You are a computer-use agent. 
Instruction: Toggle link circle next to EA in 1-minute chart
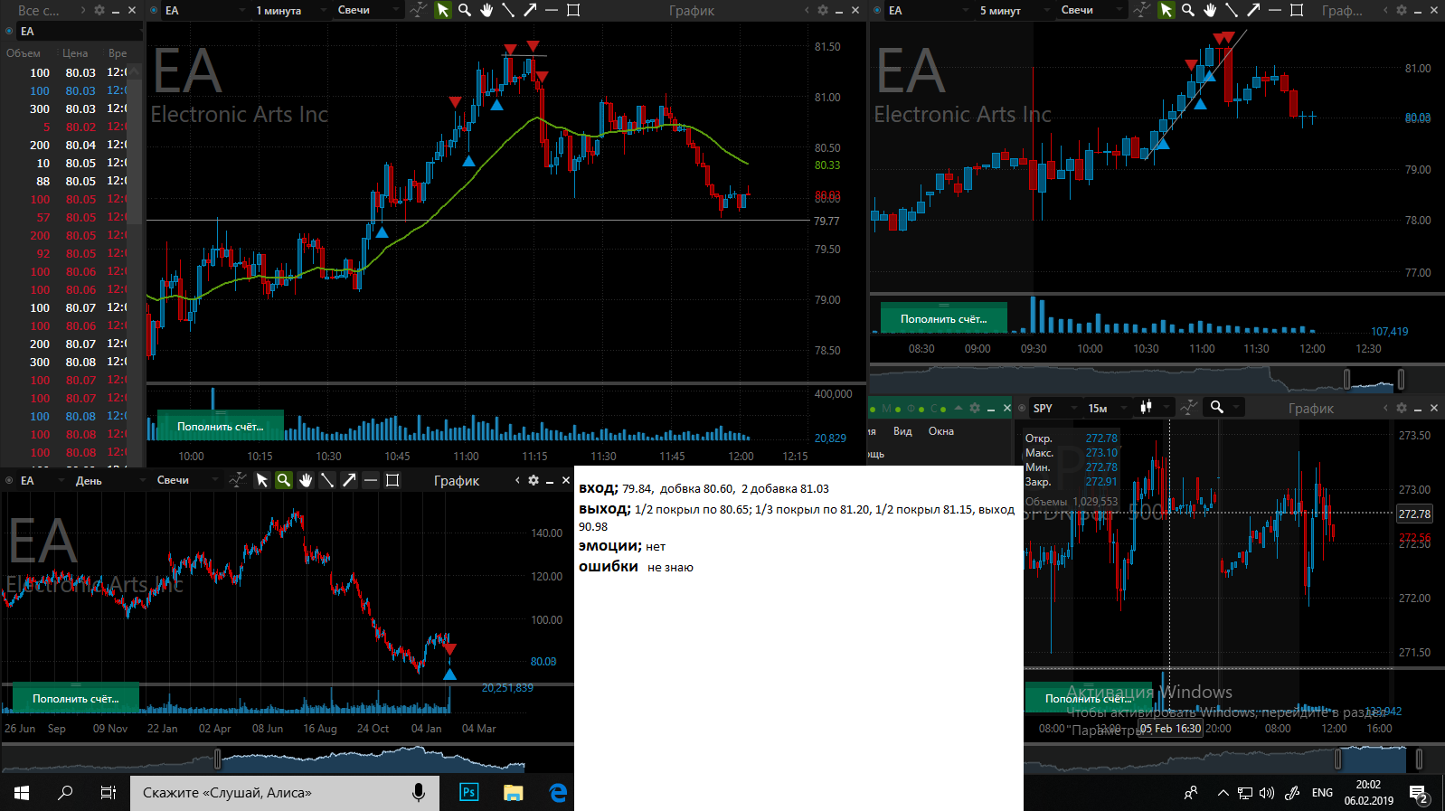tap(154, 10)
